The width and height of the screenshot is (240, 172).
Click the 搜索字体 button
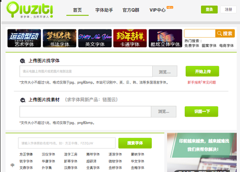point(135,143)
